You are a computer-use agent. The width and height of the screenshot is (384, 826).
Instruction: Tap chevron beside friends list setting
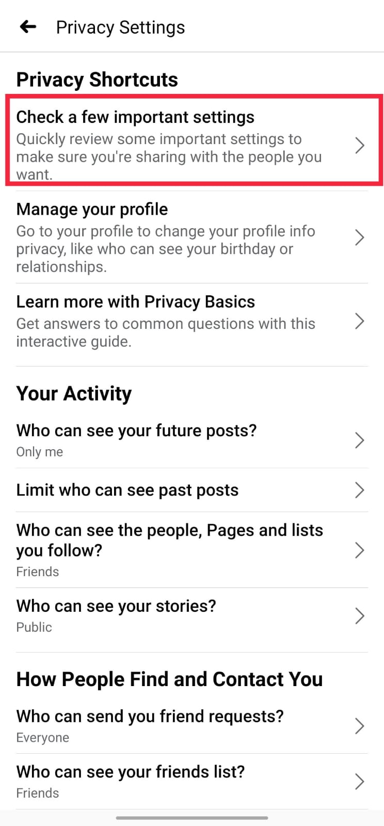[360, 782]
